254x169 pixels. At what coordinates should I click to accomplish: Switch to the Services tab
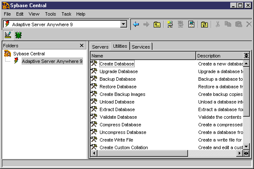[141, 47]
